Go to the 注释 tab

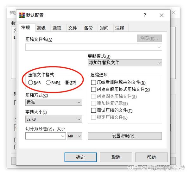click(x=120, y=28)
